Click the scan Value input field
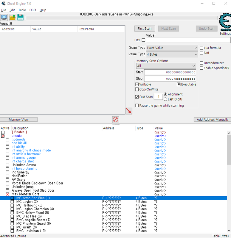The image size is (231, 238). pos(188,40)
